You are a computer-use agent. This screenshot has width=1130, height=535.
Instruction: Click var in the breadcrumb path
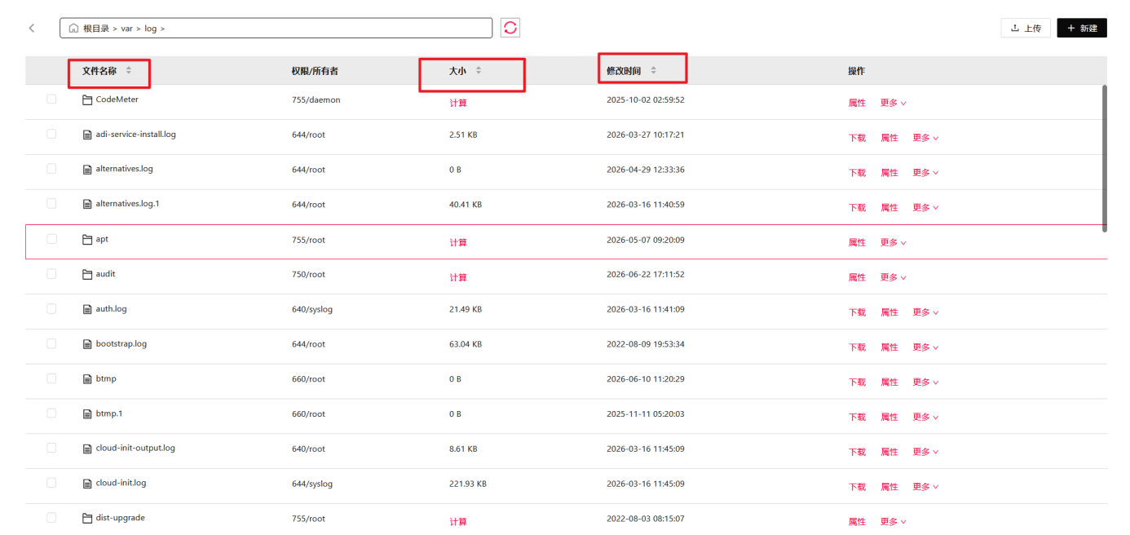(127, 29)
